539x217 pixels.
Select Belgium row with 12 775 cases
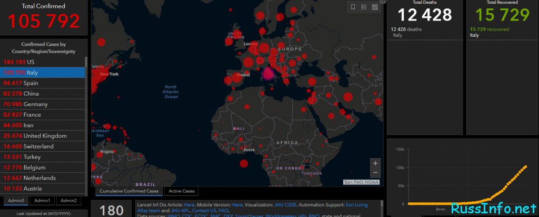pos(43,168)
